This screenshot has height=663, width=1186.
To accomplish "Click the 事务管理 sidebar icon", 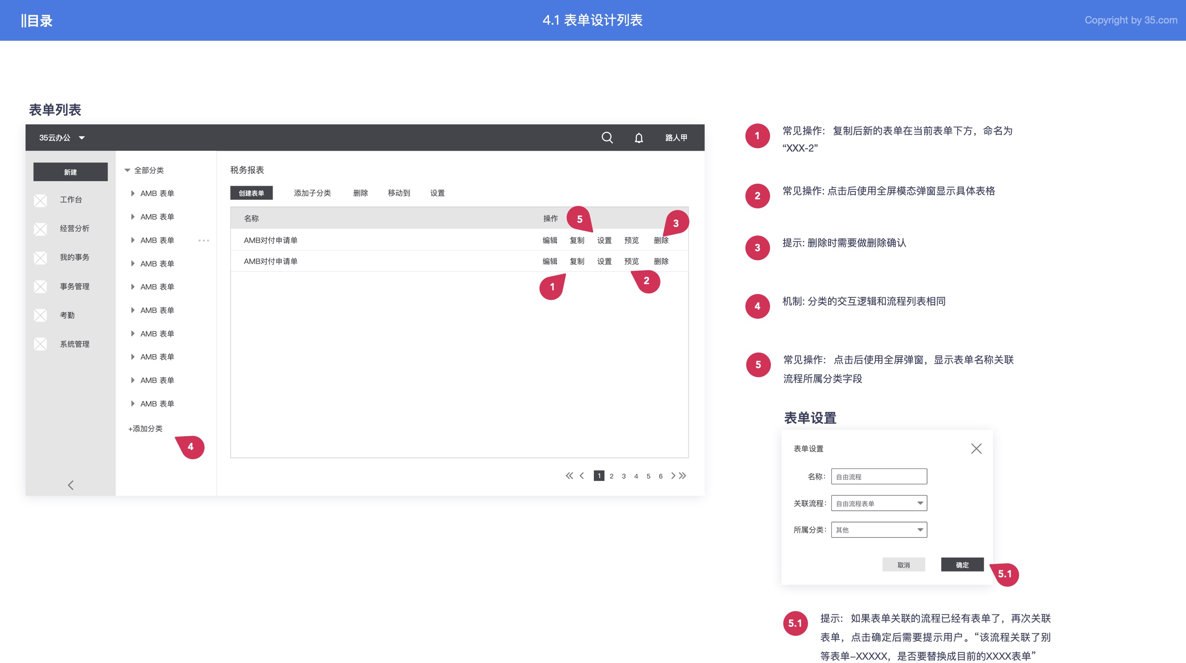I will (x=40, y=287).
